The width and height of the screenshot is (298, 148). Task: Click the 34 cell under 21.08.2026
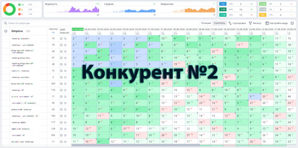click(x=280, y=129)
